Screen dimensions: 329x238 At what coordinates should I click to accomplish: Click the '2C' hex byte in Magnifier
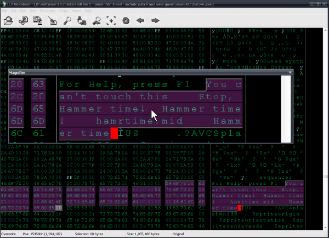point(16,97)
